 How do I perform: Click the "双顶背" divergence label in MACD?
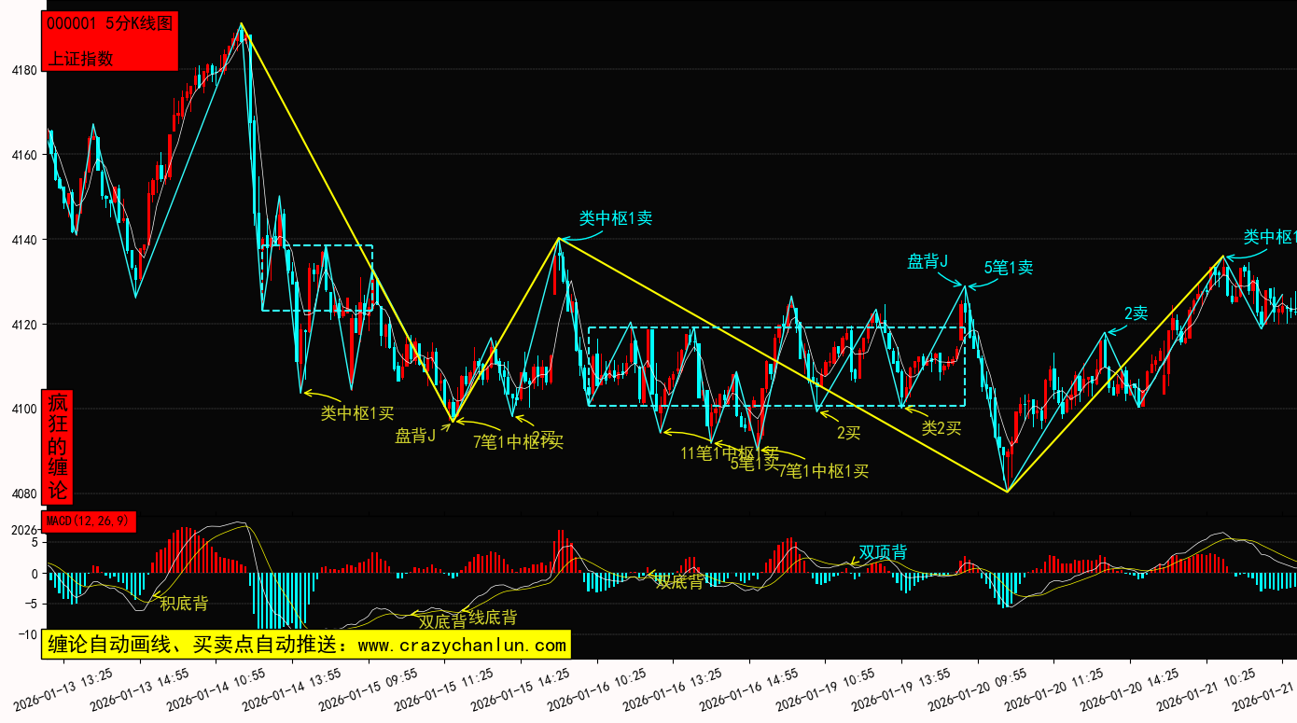click(x=883, y=552)
